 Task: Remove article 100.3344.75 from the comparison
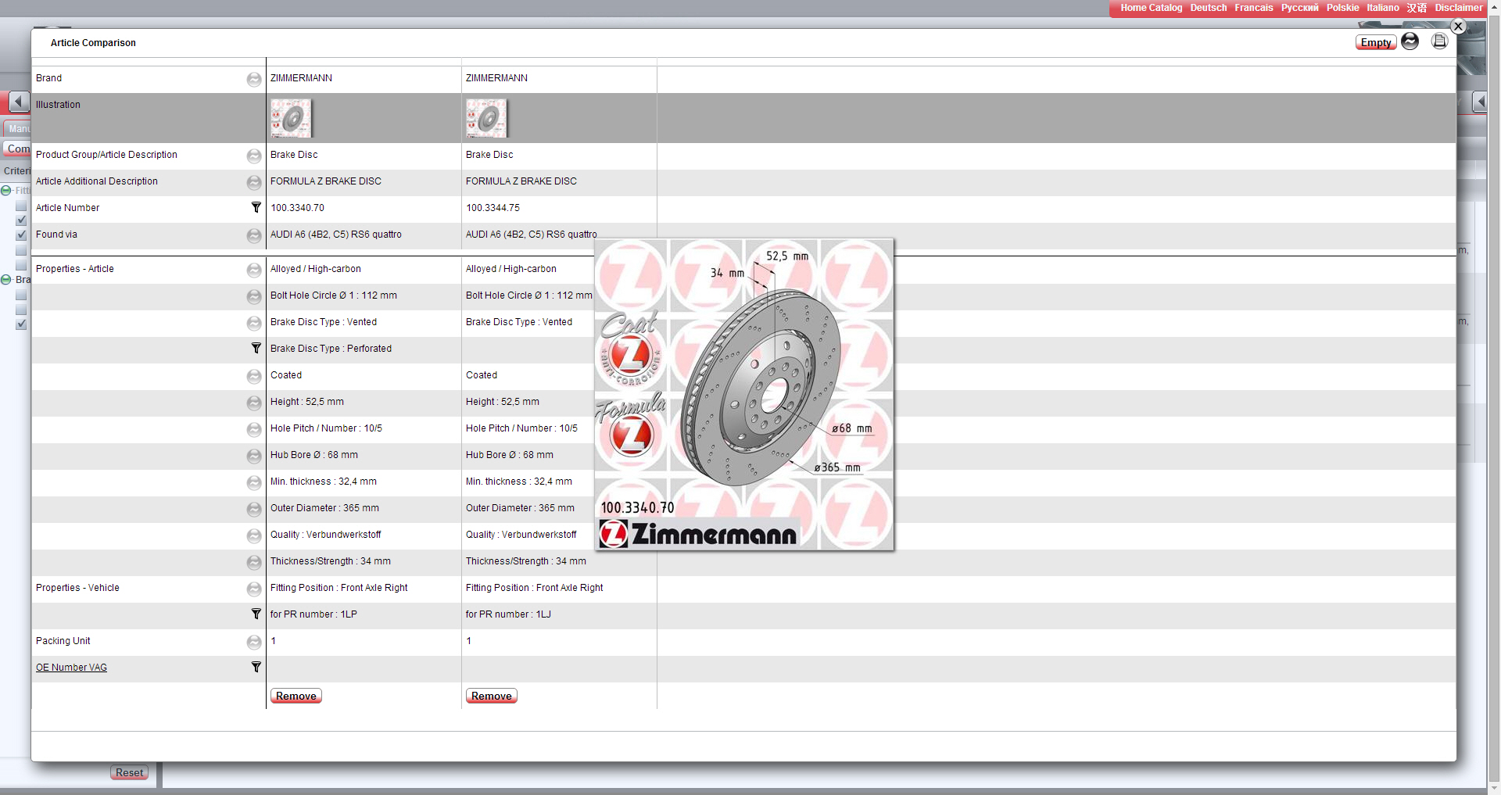tap(491, 696)
